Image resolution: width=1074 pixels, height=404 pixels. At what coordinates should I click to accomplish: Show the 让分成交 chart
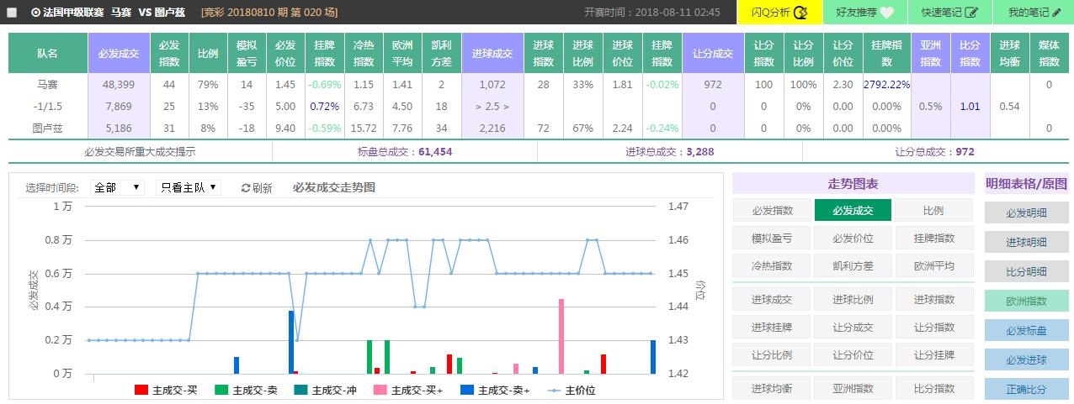(853, 327)
